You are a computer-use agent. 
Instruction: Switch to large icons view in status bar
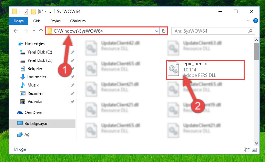click(x=254, y=150)
